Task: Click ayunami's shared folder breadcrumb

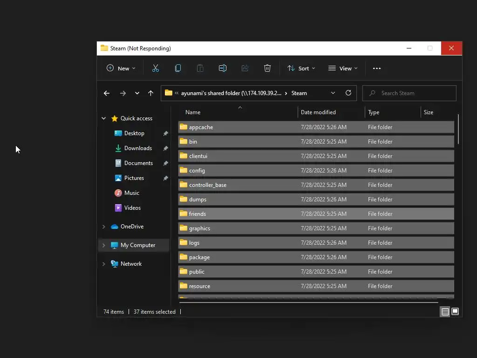Action: pos(231,93)
